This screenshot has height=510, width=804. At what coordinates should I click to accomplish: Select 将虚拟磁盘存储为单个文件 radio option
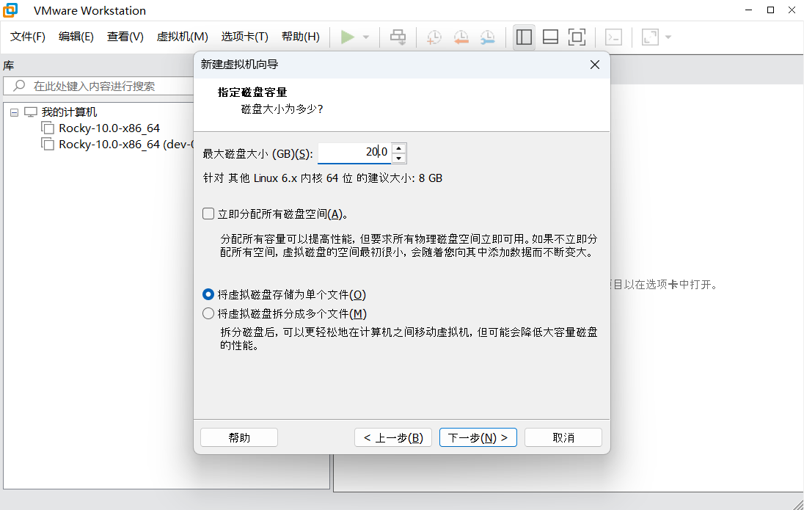[x=208, y=294]
